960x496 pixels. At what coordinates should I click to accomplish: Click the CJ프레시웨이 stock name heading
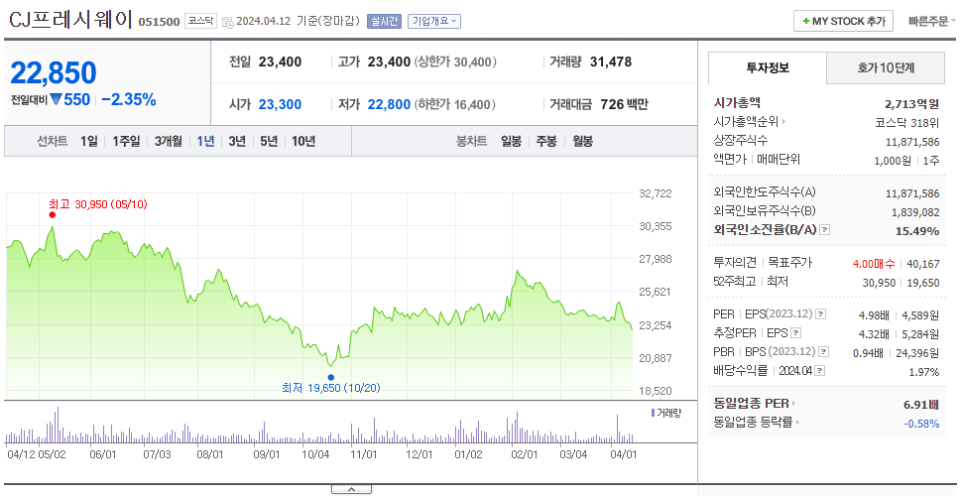coord(71,20)
